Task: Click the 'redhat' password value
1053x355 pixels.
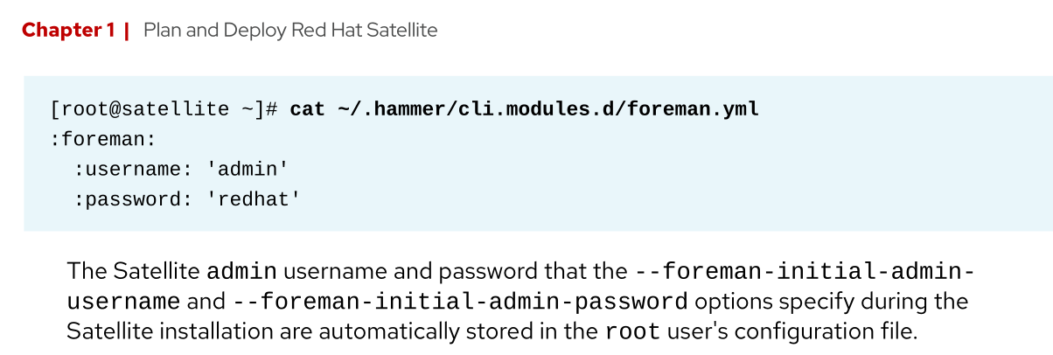Action: [254, 199]
